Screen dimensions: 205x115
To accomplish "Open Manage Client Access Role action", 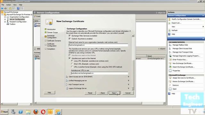I will [182, 49].
